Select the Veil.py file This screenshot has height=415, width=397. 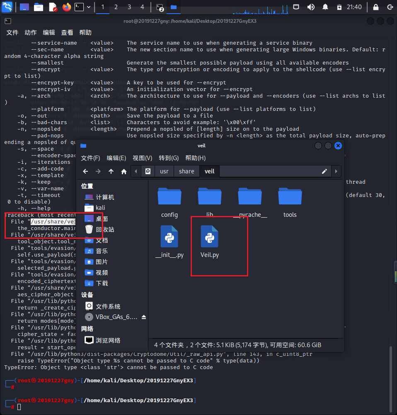tap(210, 242)
